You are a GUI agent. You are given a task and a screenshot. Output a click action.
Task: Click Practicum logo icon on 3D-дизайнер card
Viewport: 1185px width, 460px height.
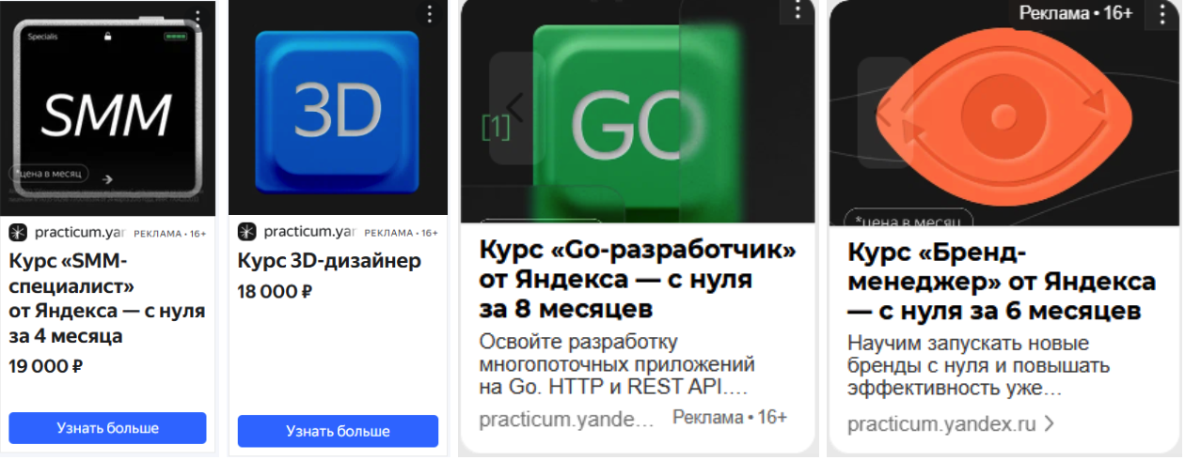[x=247, y=232]
